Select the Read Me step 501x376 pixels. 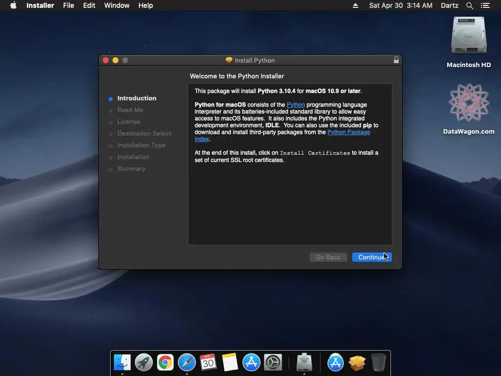click(x=130, y=110)
